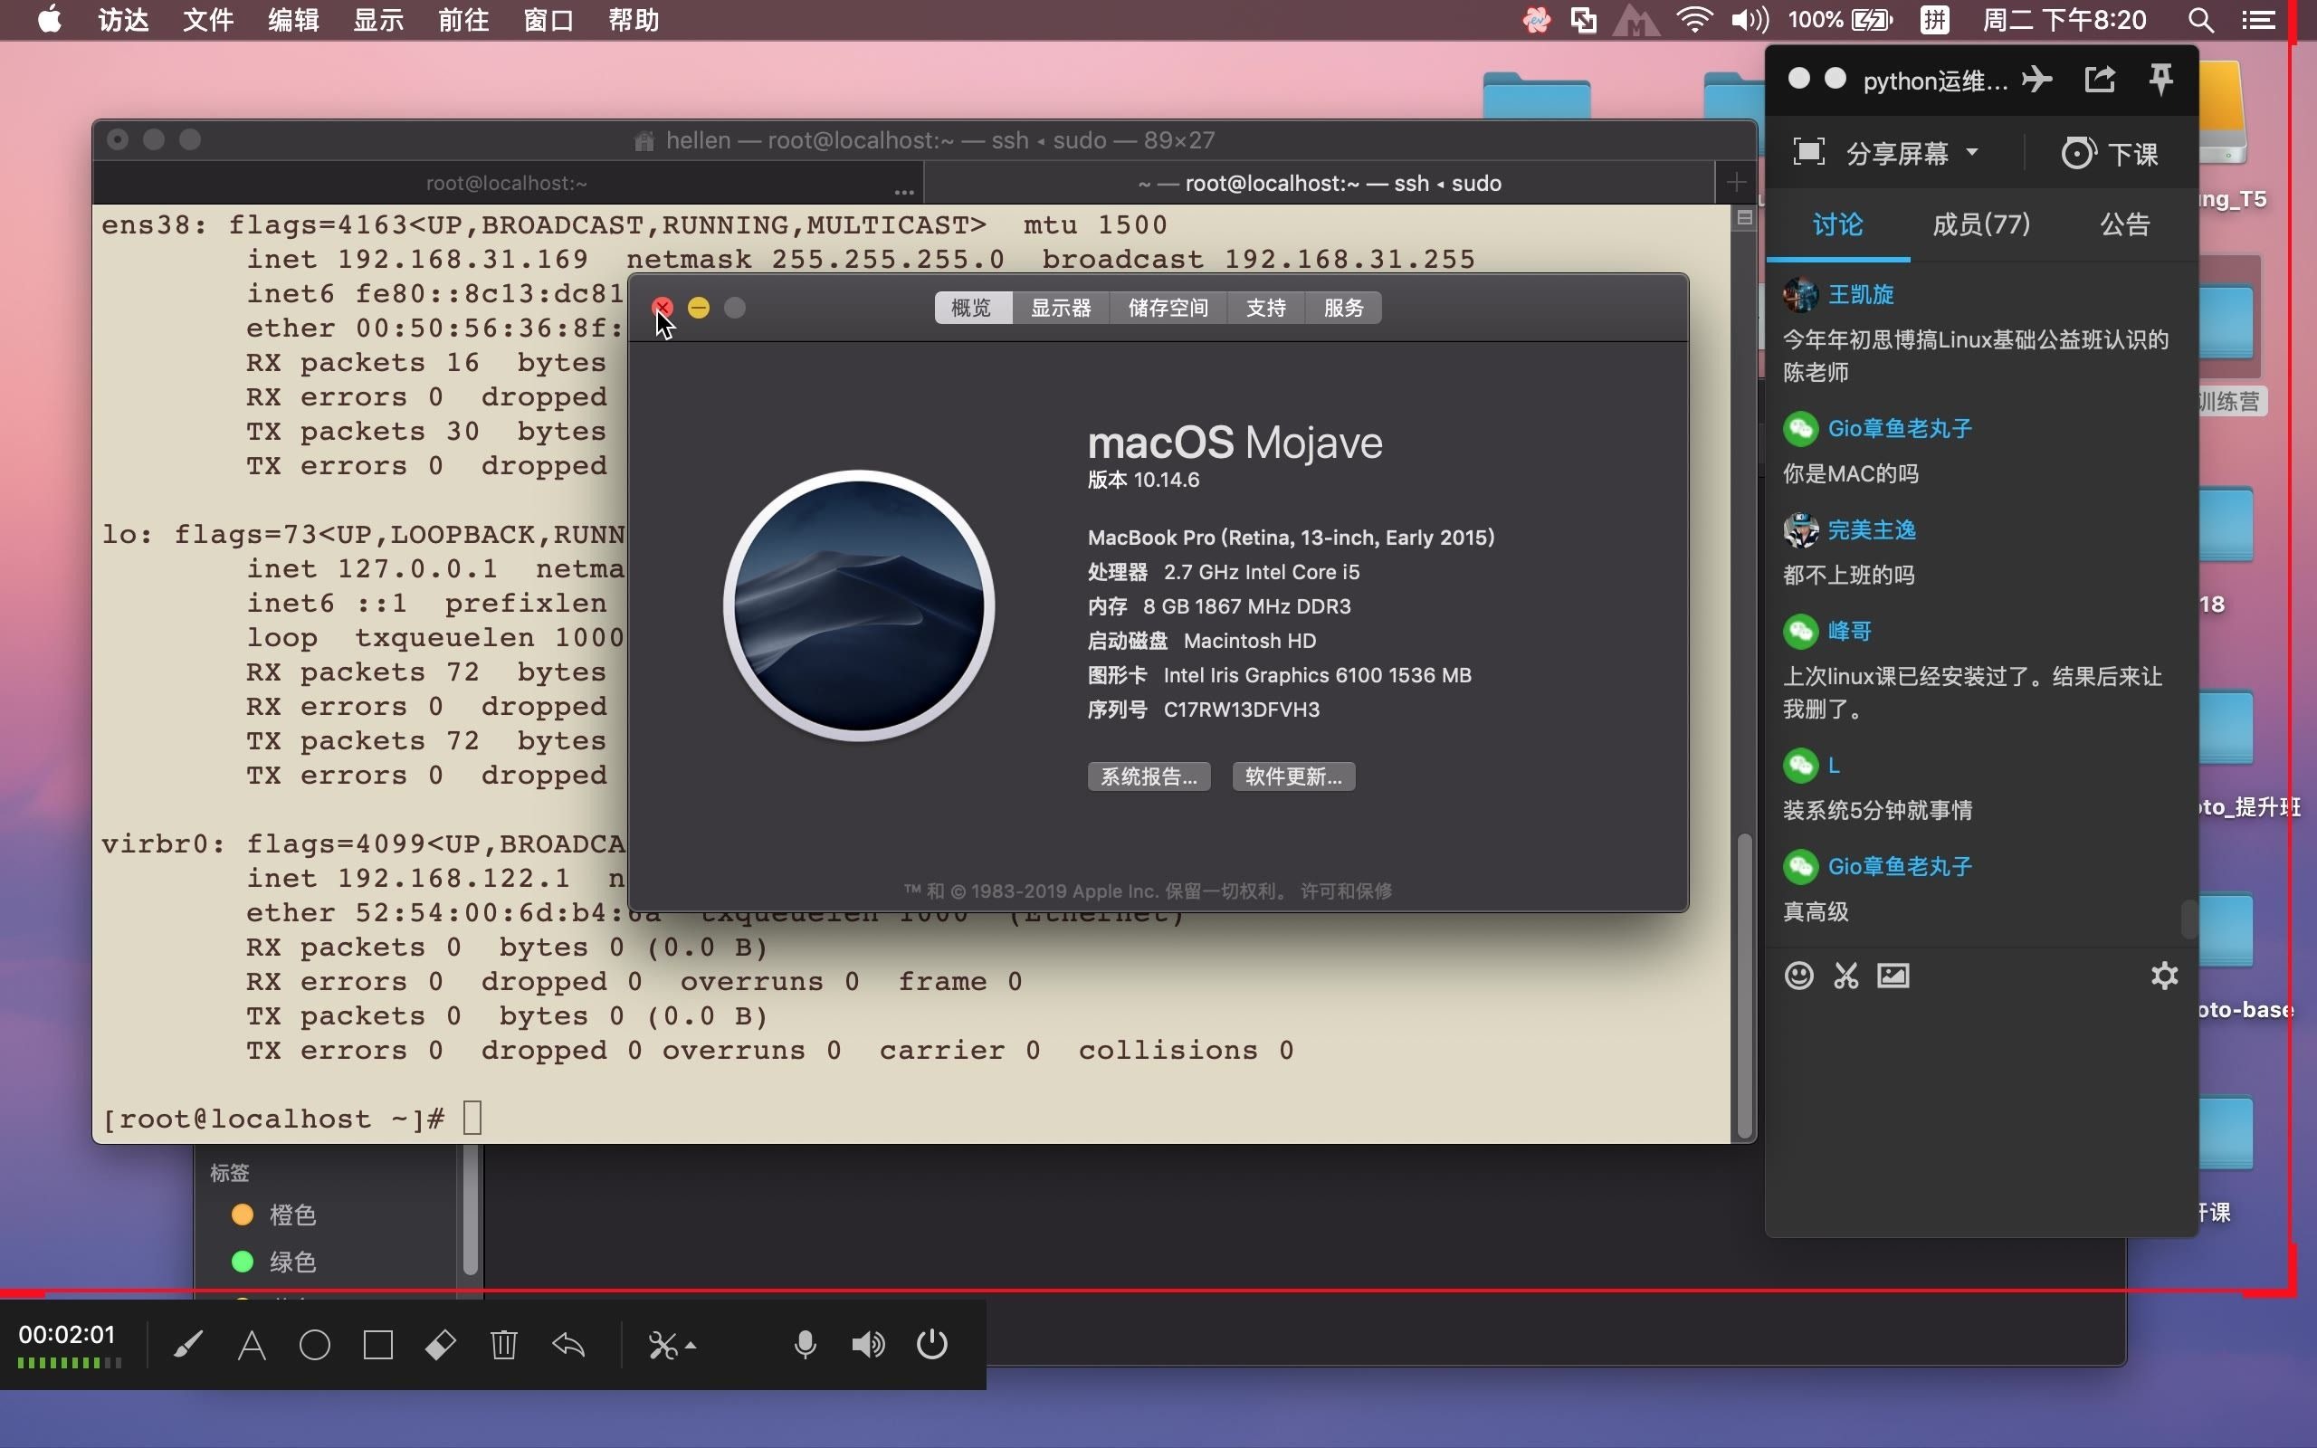The width and height of the screenshot is (2317, 1448).
Task: Click the airplane icon in chat header
Action: 2037,79
